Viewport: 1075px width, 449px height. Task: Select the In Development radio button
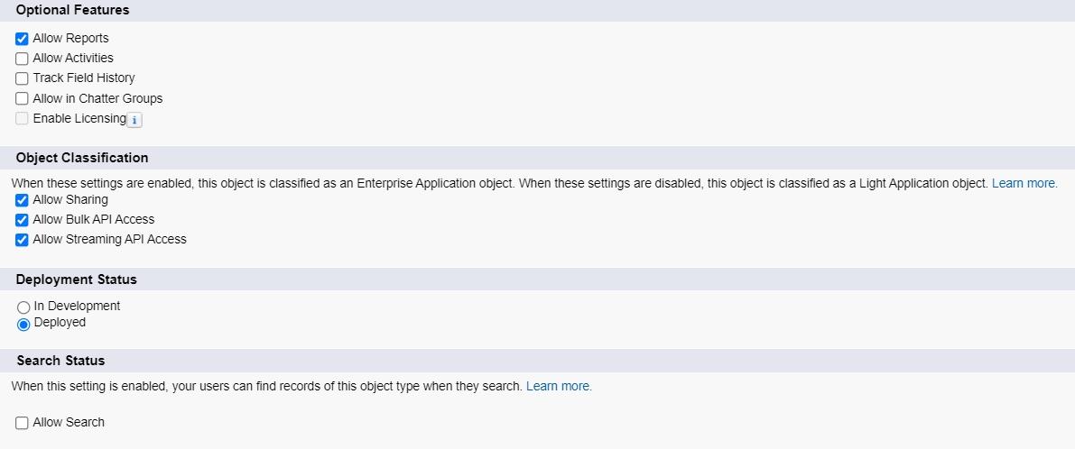click(23, 307)
